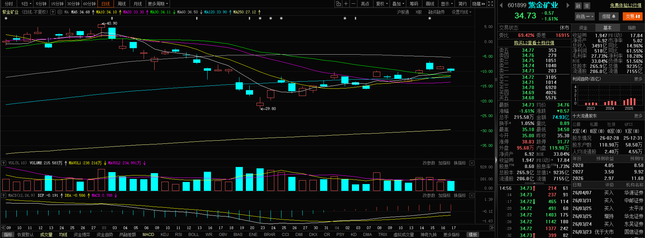Click the chart lock icon in toolbar
Image resolution: width=645 pixels, height=238 pixels.
tap(338, 4)
